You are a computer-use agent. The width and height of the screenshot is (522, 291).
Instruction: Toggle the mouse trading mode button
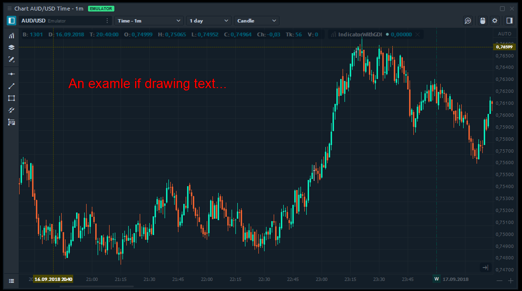[482, 21]
